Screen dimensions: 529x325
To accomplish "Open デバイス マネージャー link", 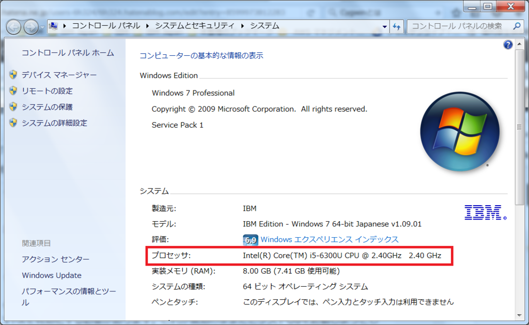I will click(59, 75).
